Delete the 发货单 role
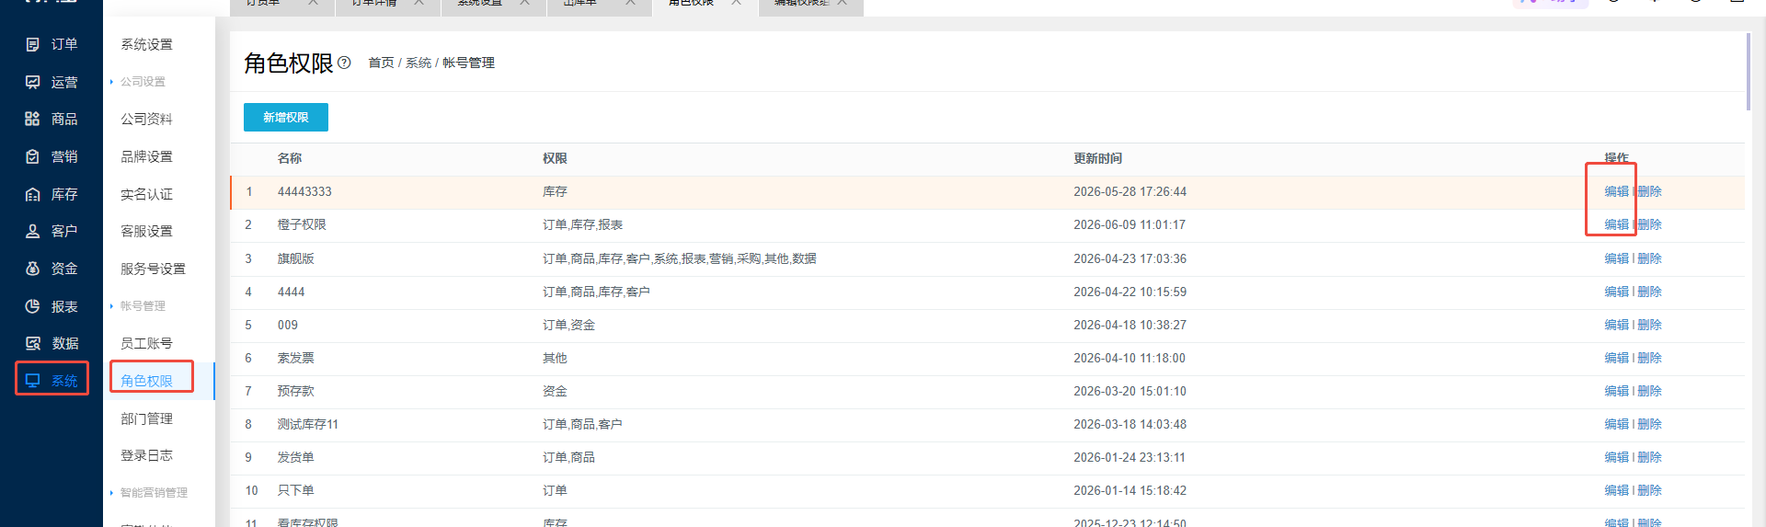Screen dimensions: 1766x527 tap(1649, 457)
